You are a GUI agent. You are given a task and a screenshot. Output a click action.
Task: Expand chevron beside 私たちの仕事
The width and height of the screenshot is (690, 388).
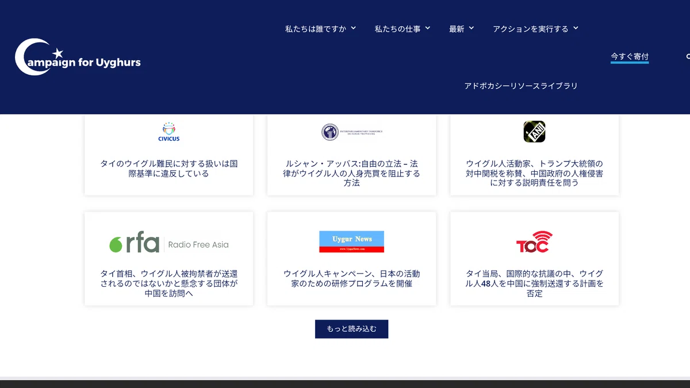(427, 28)
